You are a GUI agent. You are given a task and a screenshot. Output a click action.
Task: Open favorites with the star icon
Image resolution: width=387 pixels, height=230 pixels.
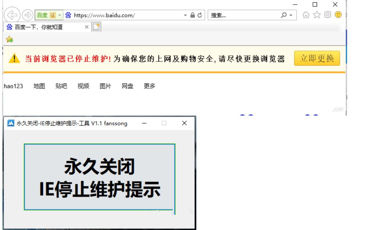point(317,15)
